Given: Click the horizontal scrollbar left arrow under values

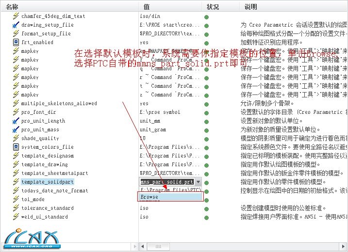Looking at the screenshot, I should click(143, 246).
